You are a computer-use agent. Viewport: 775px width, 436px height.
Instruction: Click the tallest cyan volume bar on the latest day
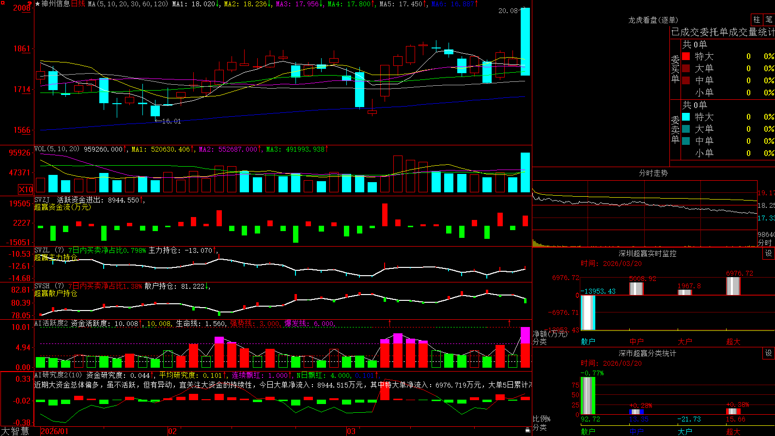tap(525, 172)
